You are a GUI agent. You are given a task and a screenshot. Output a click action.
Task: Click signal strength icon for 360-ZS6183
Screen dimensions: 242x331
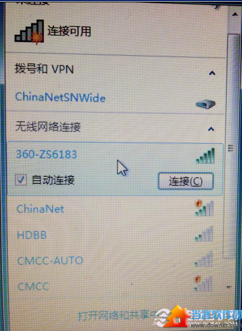(206, 156)
